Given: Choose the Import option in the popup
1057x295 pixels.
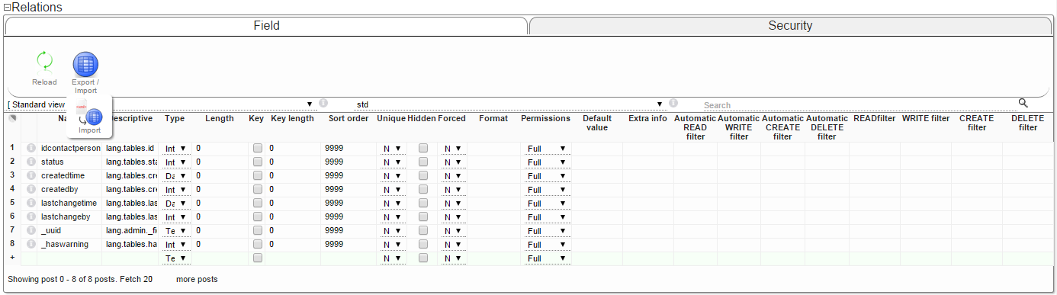Looking at the screenshot, I should click(x=90, y=117).
